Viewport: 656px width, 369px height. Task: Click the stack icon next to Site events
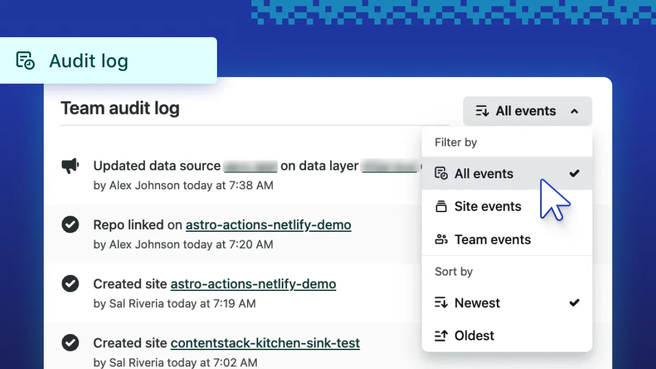(x=441, y=207)
